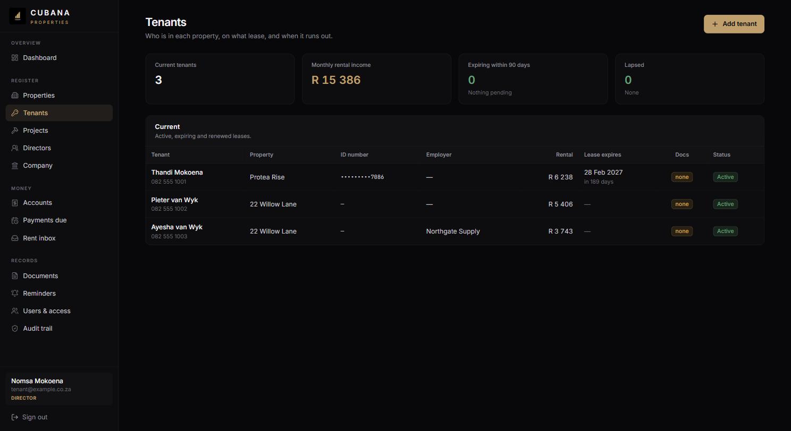Viewport: 791px width, 431px height.
Task: Click the Accounts ledger icon
Action: point(15,203)
